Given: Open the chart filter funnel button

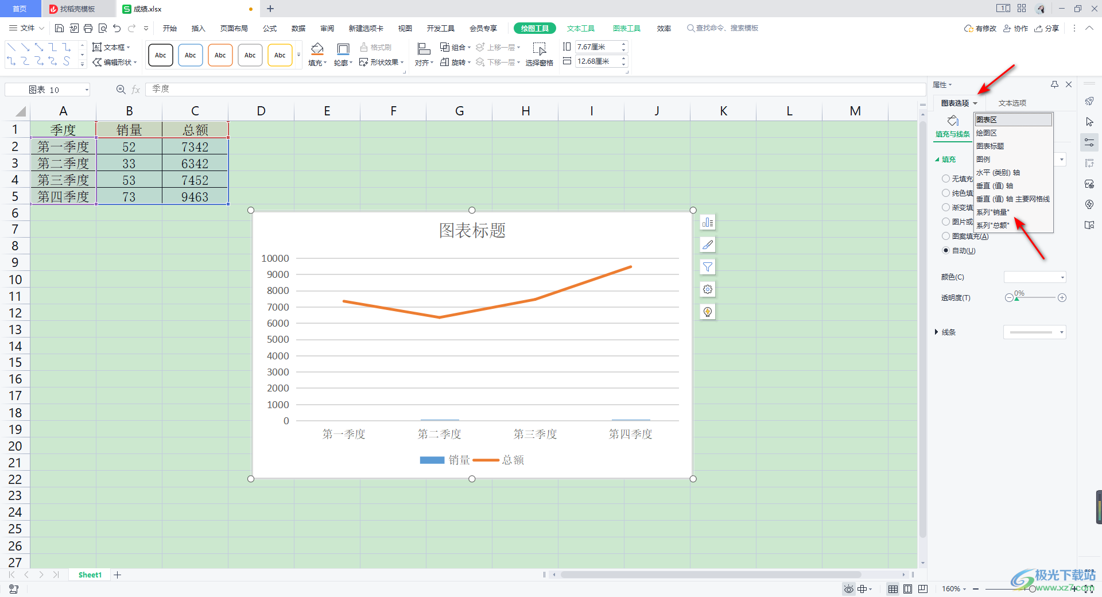Looking at the screenshot, I should (x=708, y=267).
